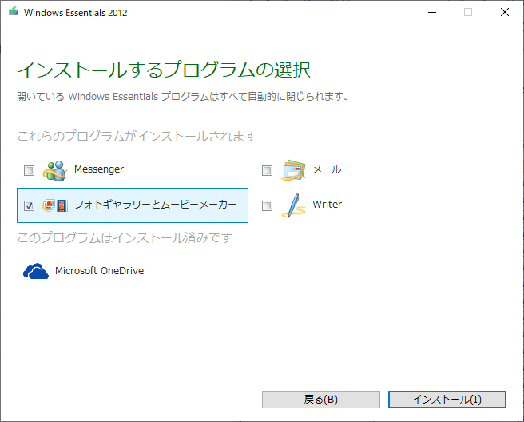
Task: Uncheck the フォトギャラリーとムービーメーカー checkbox
Action: tap(29, 205)
